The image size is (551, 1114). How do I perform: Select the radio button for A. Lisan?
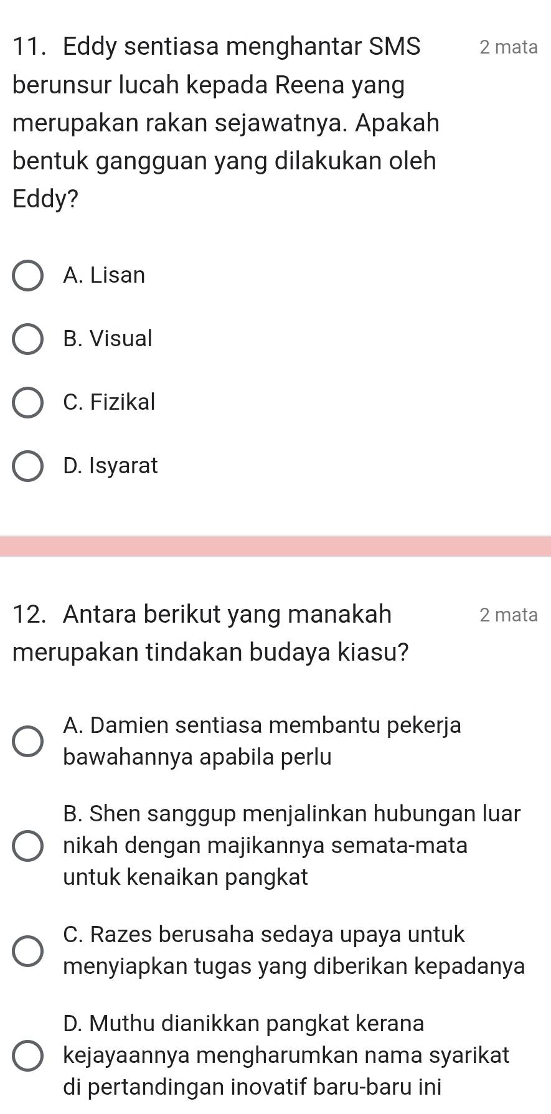click(x=27, y=275)
